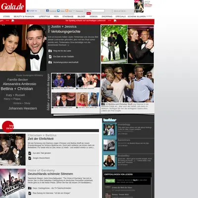This screenshot has height=198, width=198.
Task: Open the 'Verlobungsgerüchte' headline
Action: [66, 32]
